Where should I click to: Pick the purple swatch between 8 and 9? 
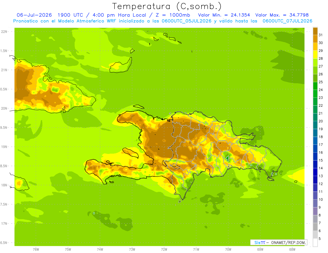[x=315, y=211]
